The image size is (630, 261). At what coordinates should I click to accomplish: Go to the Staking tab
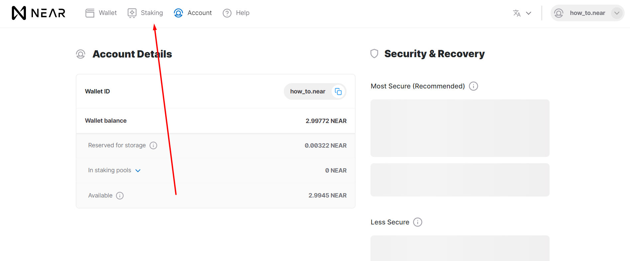[145, 13]
